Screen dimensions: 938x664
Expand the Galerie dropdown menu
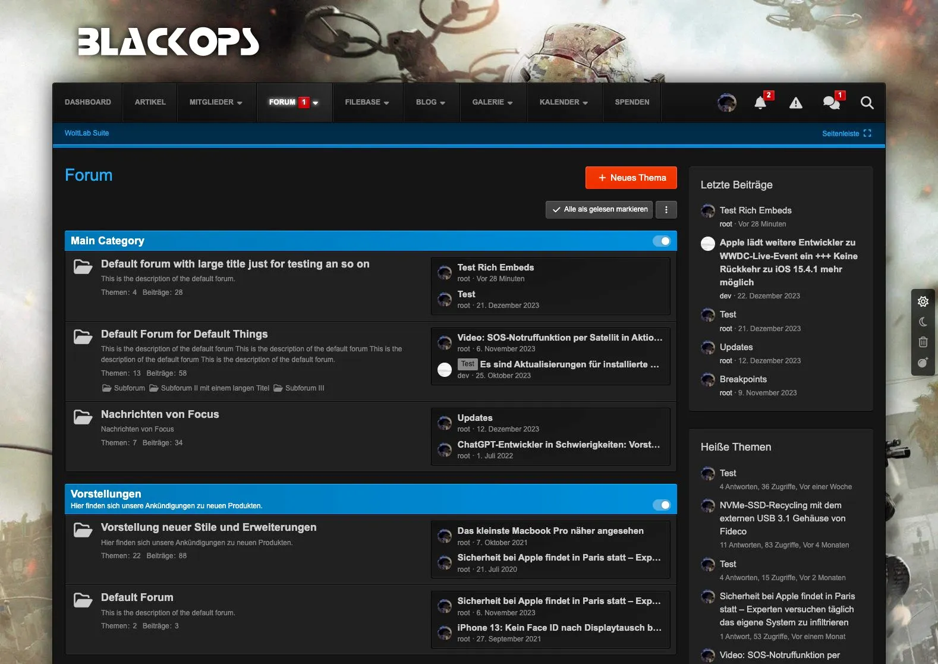492,102
